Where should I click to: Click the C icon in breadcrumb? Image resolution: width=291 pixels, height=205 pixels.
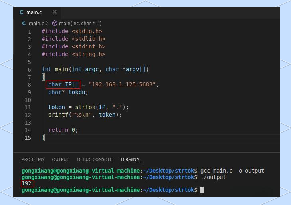[x=24, y=24]
